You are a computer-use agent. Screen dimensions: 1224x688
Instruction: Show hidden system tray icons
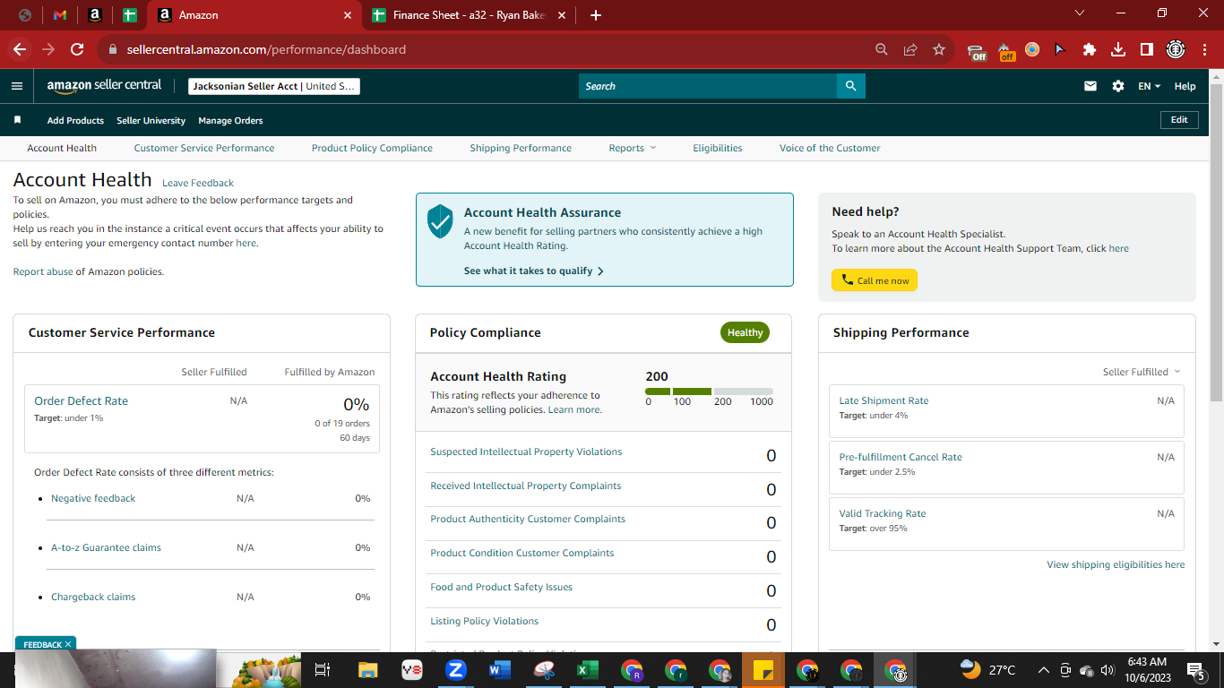(1044, 670)
